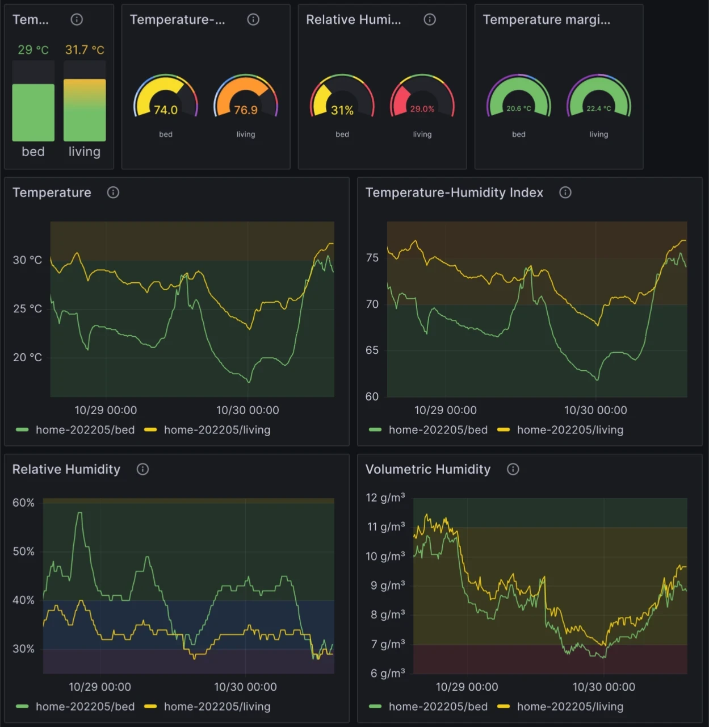Image resolution: width=709 pixels, height=727 pixels.
Task: Toggle home-202205/bed in the Volumetric Humidity legend
Action: [x=438, y=707]
